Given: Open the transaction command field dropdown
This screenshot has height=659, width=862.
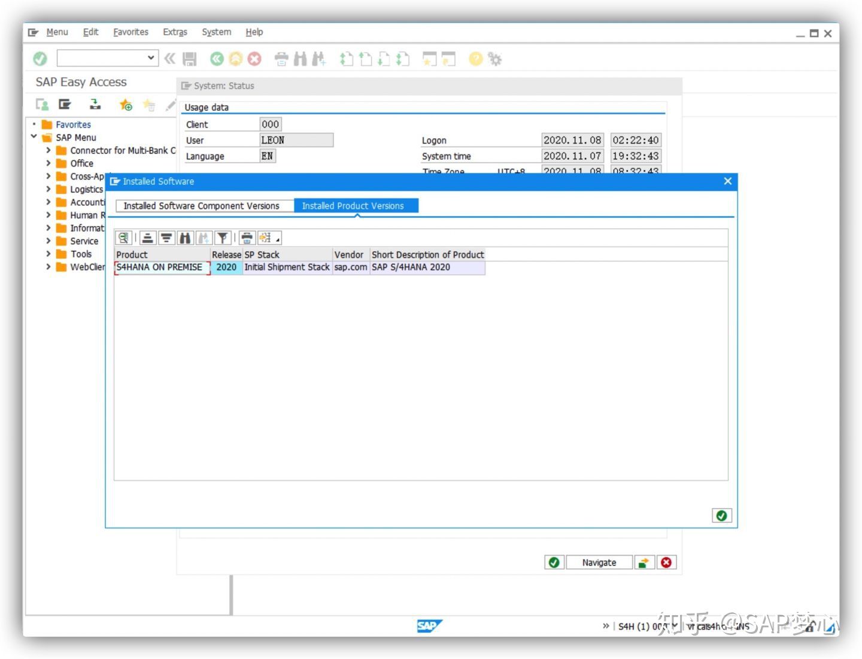Looking at the screenshot, I should tap(151, 58).
